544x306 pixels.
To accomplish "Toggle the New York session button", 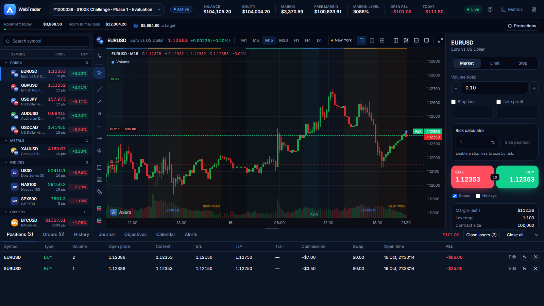I will click(341, 40).
